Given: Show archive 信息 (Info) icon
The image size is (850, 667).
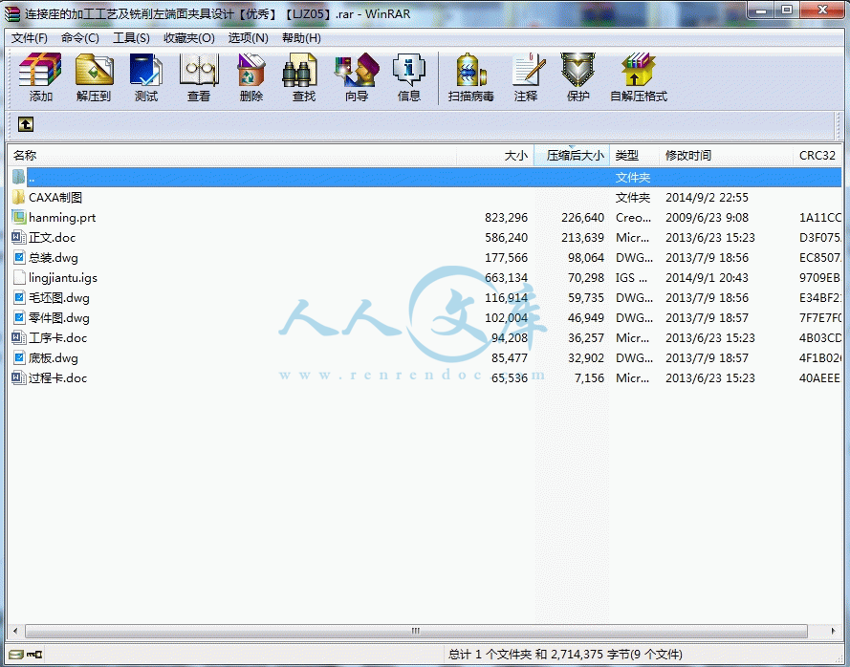Looking at the screenshot, I should click(x=408, y=70).
